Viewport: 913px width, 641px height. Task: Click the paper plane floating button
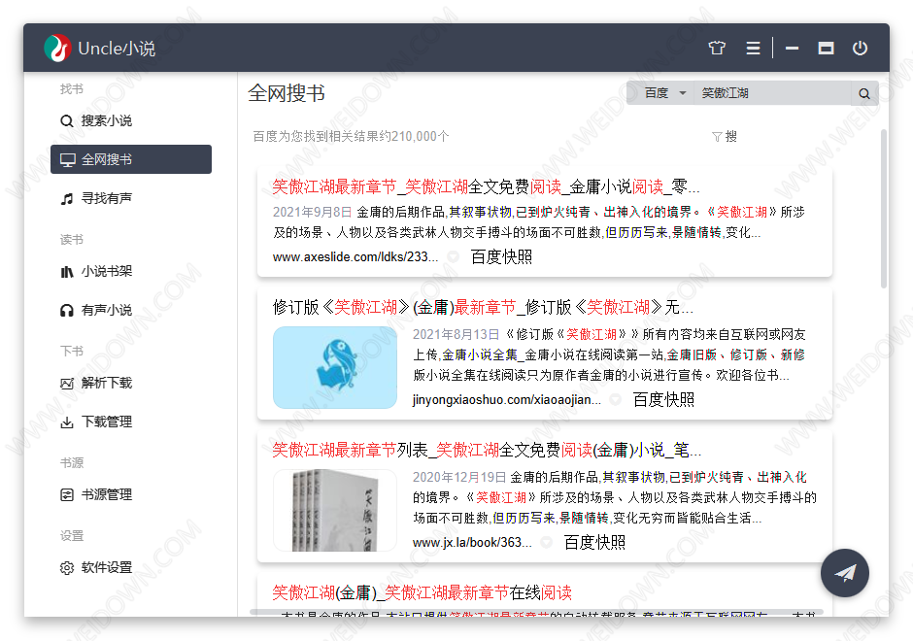click(x=845, y=573)
